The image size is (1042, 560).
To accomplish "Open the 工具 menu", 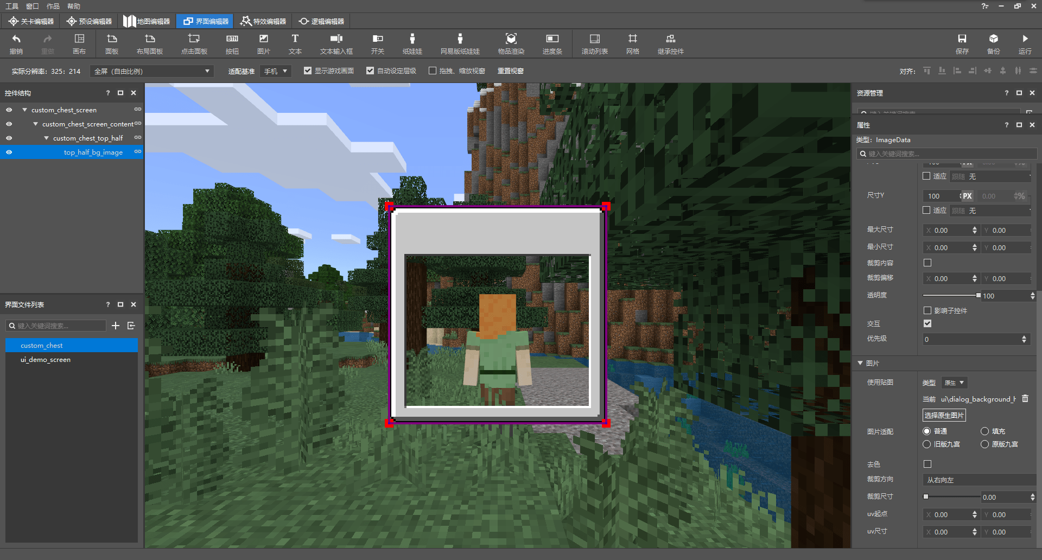I will pos(11,6).
